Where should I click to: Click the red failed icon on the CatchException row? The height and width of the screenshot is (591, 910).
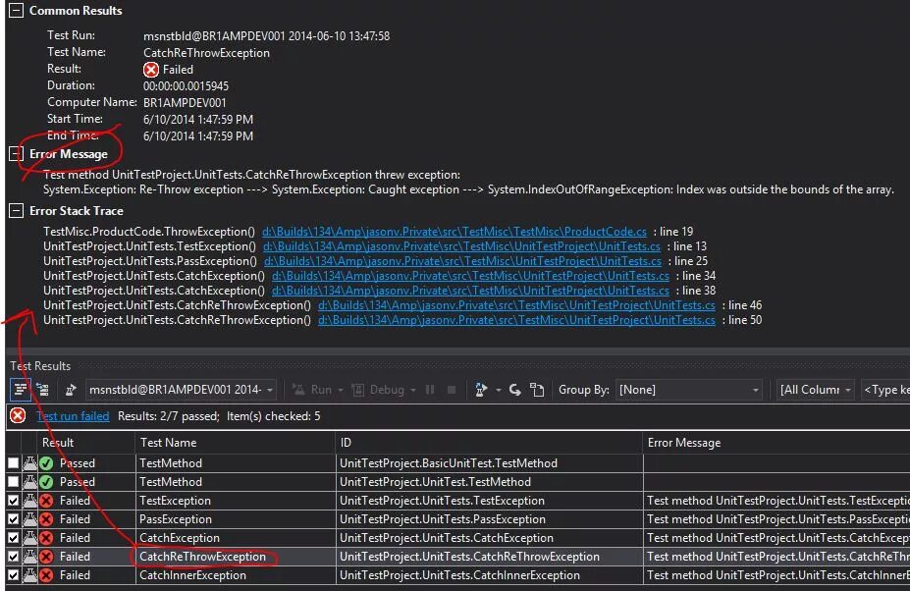coord(46,538)
